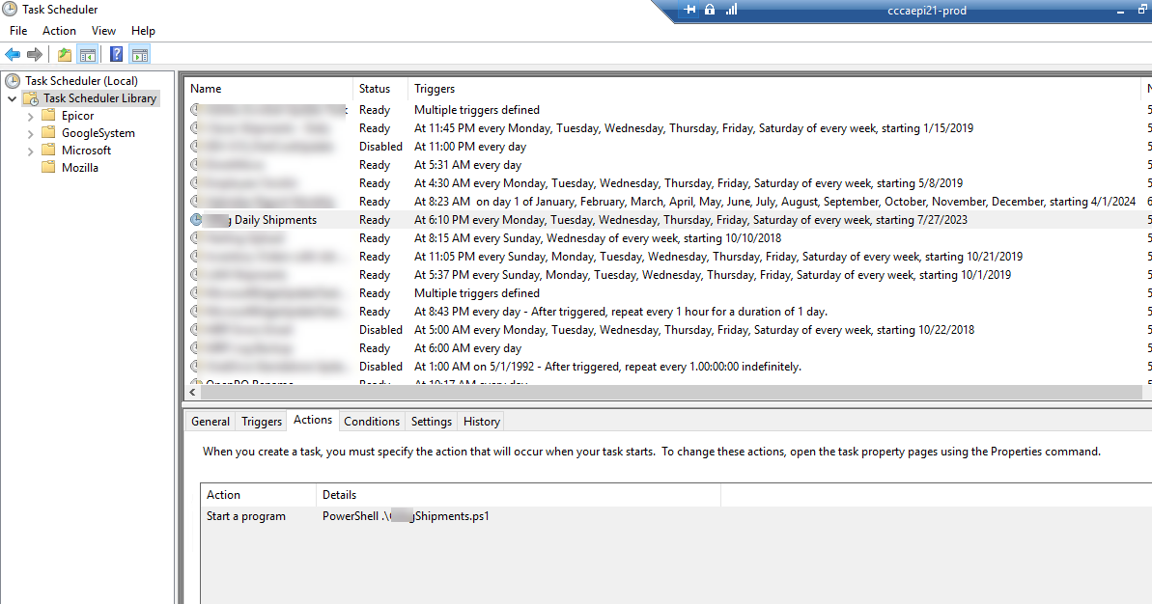The width and height of the screenshot is (1152, 604).
Task: Open Help via blue question mark icon
Action: [116, 54]
